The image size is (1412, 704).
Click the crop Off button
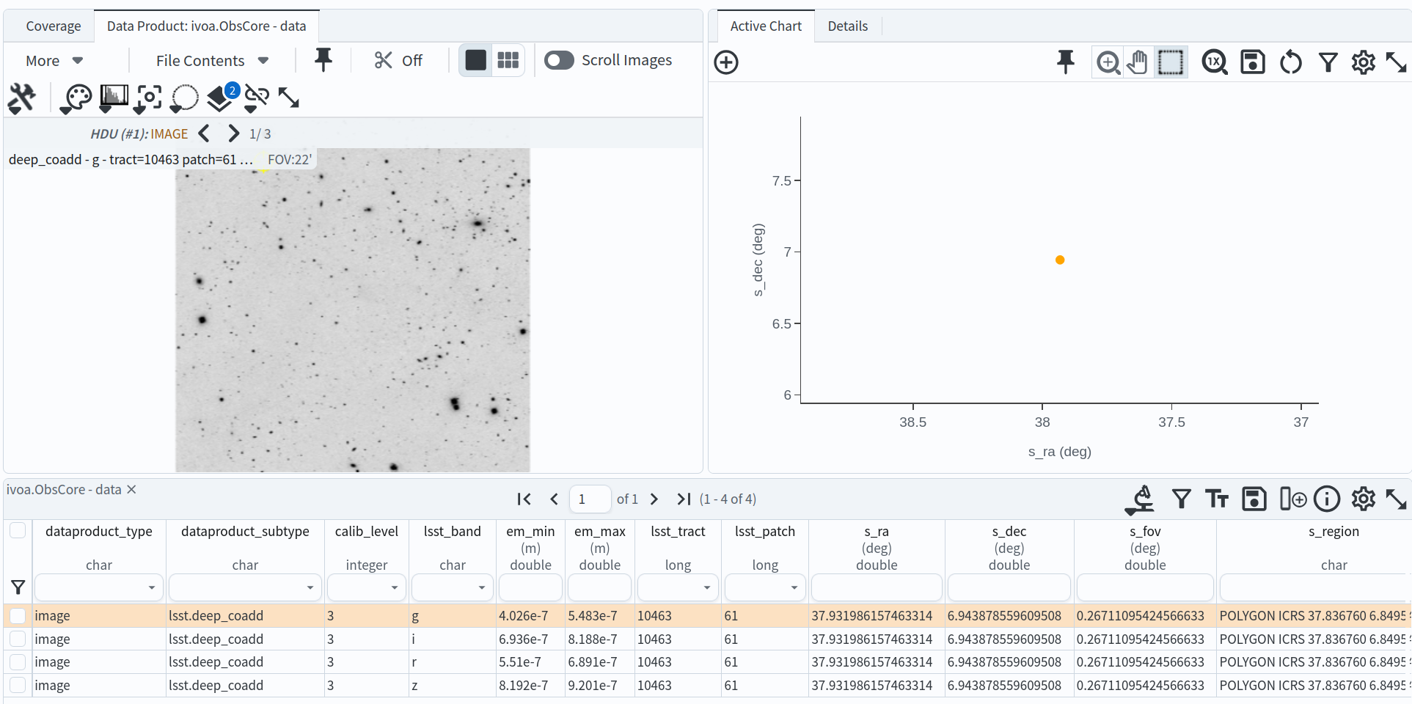(x=398, y=61)
